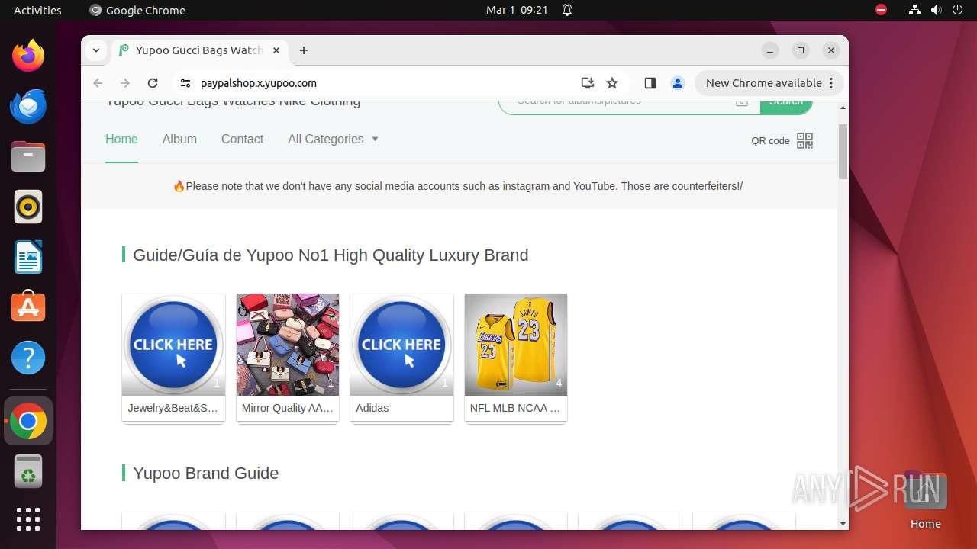Click the Adidas album title text
Viewport: 977px width, 549px height.
372,408
